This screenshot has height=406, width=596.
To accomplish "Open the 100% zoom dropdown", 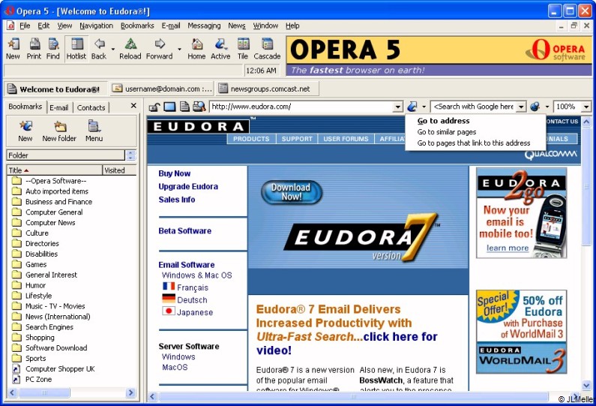I will (586, 107).
